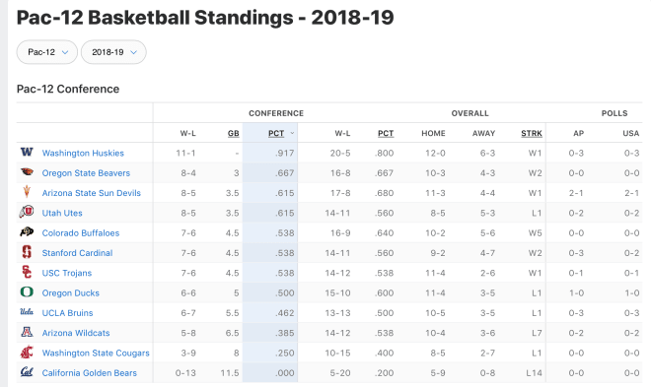Click the Utah Utes logo icon
Image resolution: width=651 pixels, height=387 pixels.
(27, 212)
